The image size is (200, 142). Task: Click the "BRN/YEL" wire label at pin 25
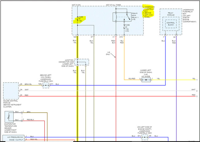point(28,84)
